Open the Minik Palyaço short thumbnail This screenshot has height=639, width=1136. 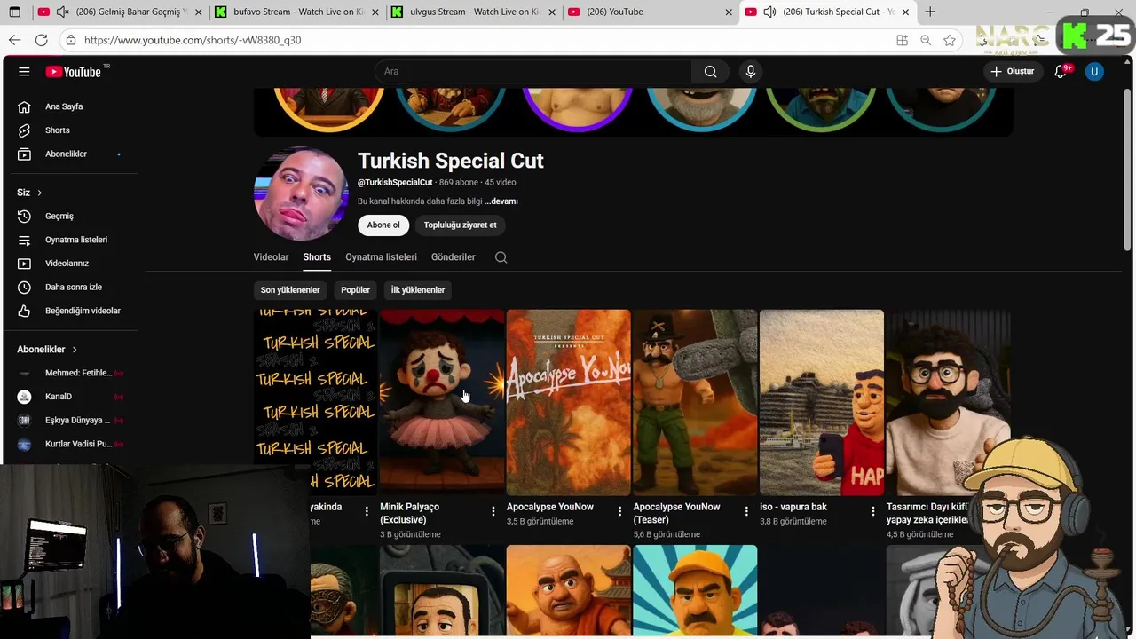(442, 402)
